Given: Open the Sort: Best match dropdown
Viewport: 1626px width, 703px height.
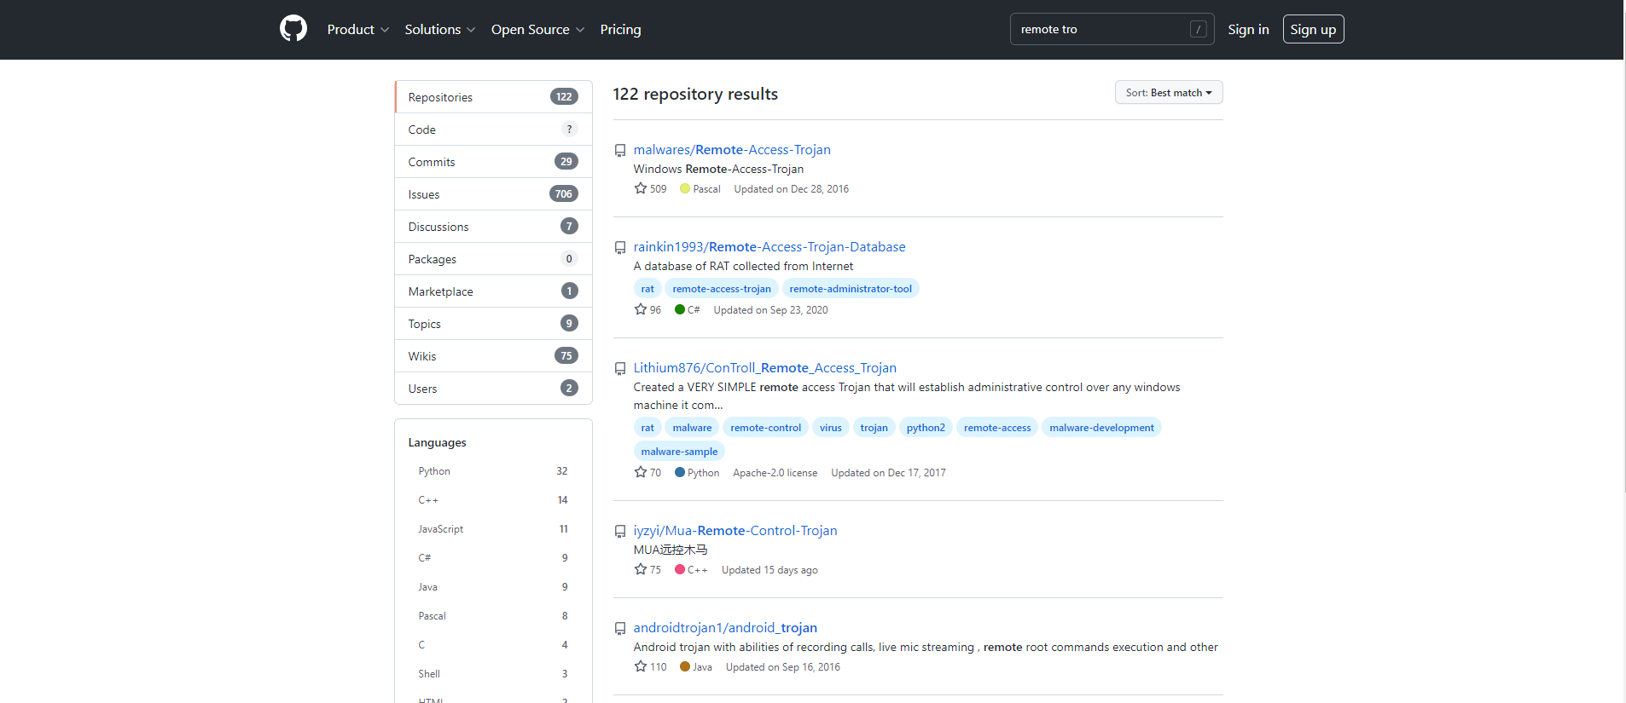Looking at the screenshot, I should pos(1169,92).
